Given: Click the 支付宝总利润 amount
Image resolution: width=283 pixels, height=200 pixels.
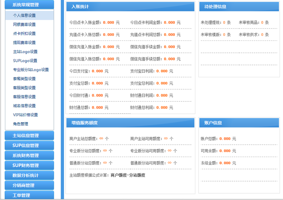Looking at the screenshot, I should click(x=162, y=83).
